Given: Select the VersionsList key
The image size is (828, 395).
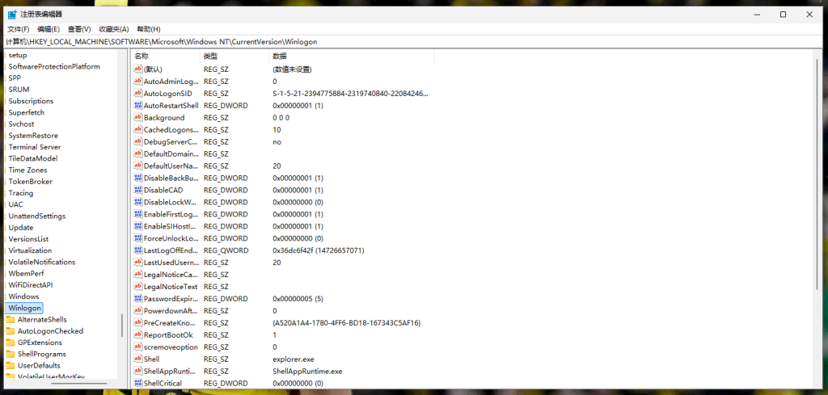Looking at the screenshot, I should [28, 239].
